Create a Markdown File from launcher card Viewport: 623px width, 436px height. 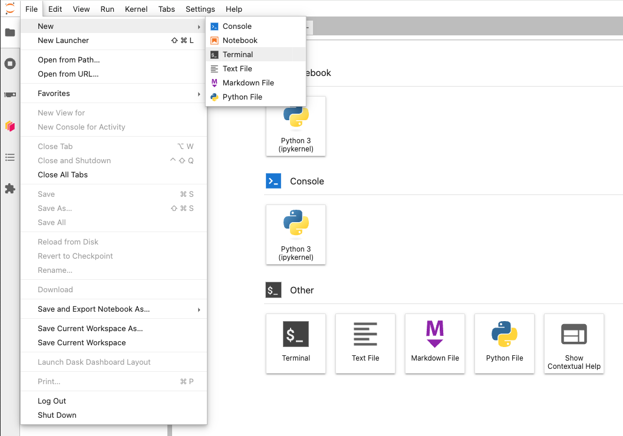[x=435, y=343]
